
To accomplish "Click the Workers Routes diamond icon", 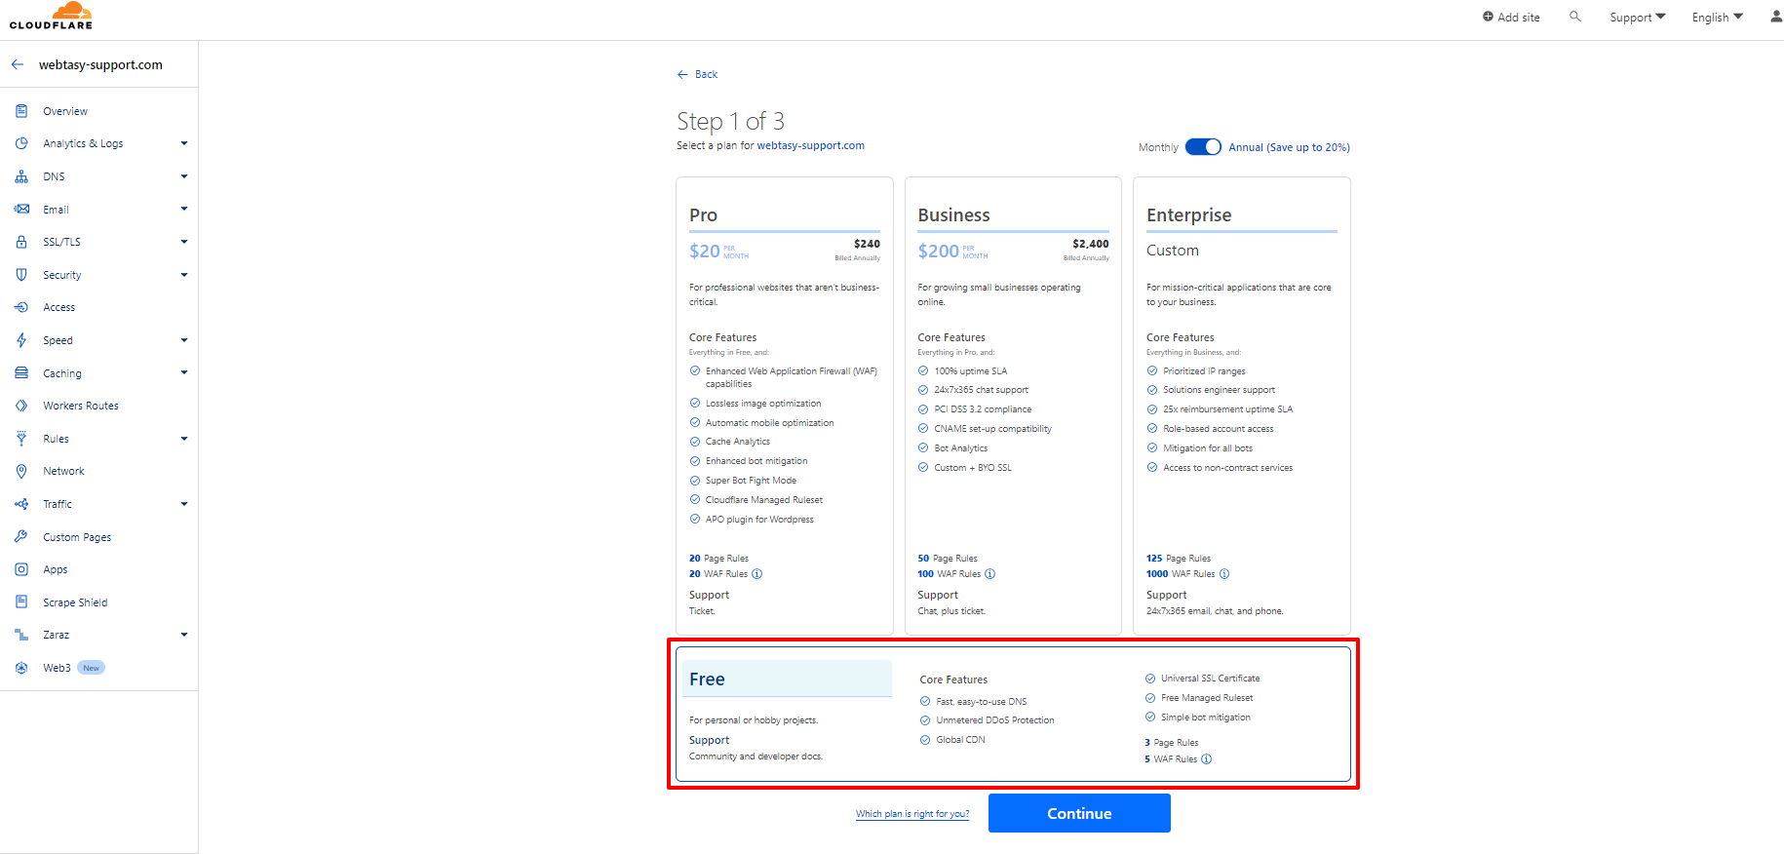I will pyautogui.click(x=21, y=406).
